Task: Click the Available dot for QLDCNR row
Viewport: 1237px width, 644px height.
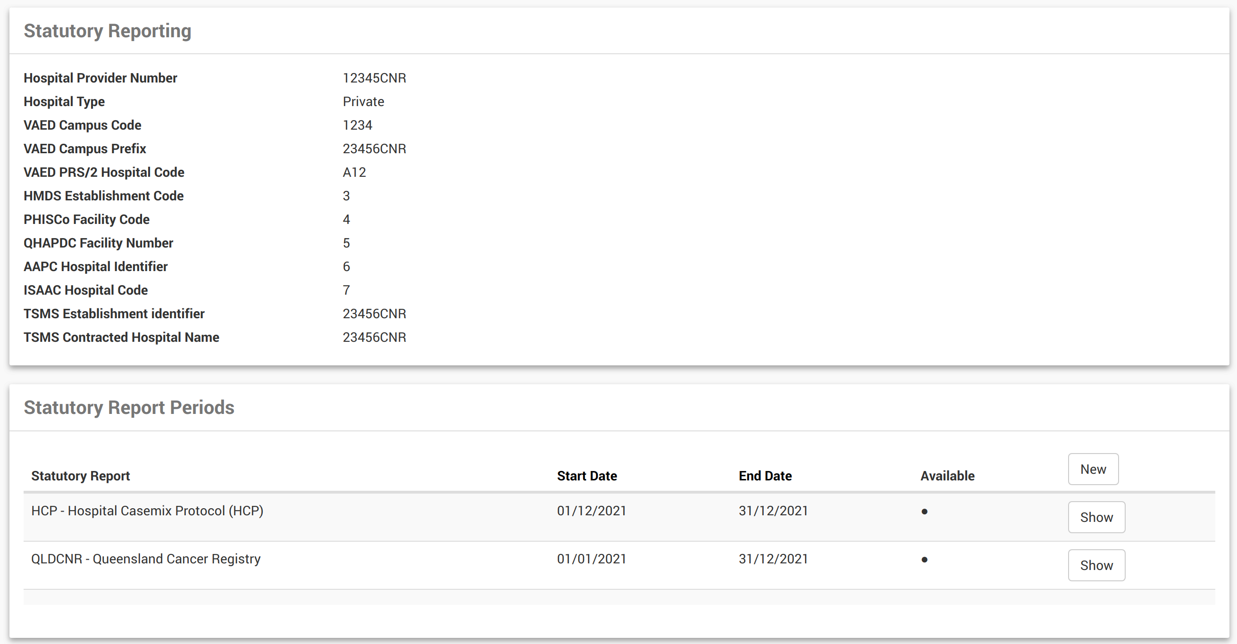Action: pos(924,559)
